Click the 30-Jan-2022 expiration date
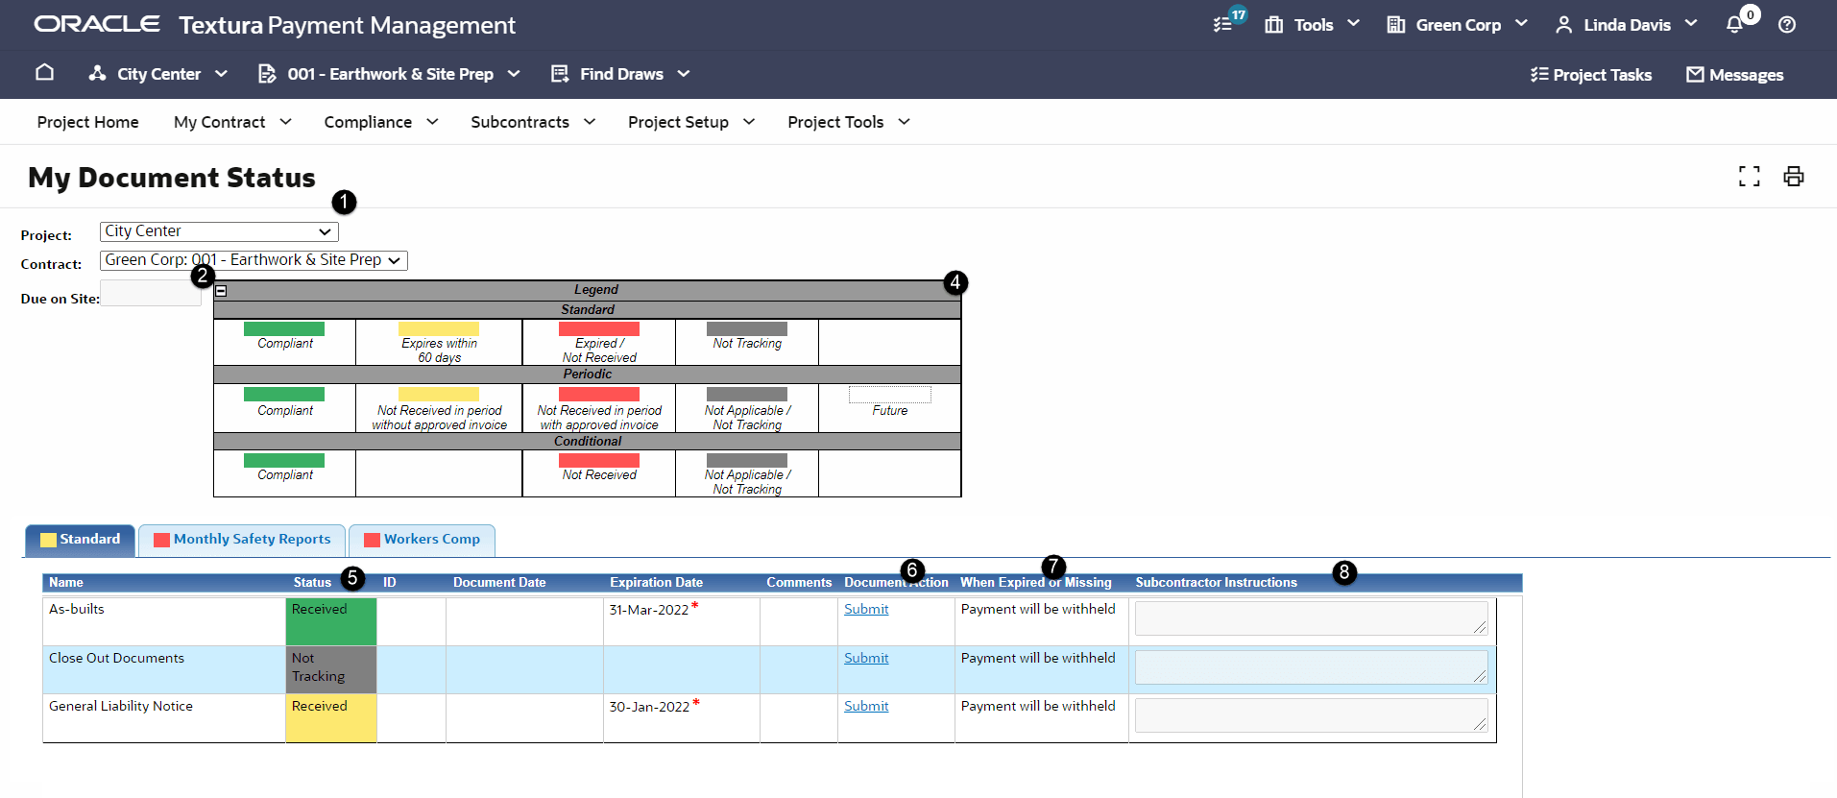 [649, 707]
